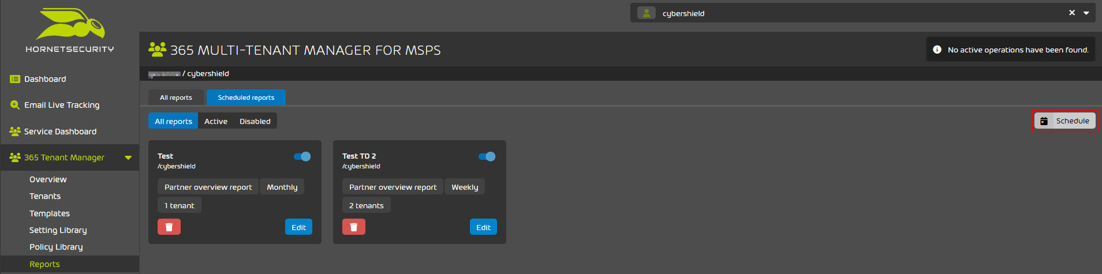The image size is (1102, 274).
Task: Click the Dashboard list icon in sidebar
Action: coord(15,79)
